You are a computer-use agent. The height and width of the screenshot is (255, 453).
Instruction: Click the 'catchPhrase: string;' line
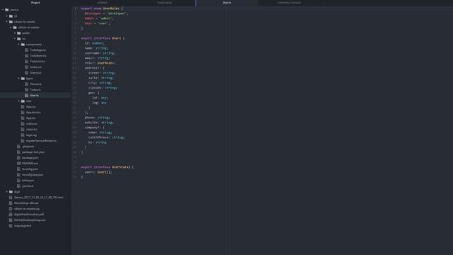pos(107,137)
